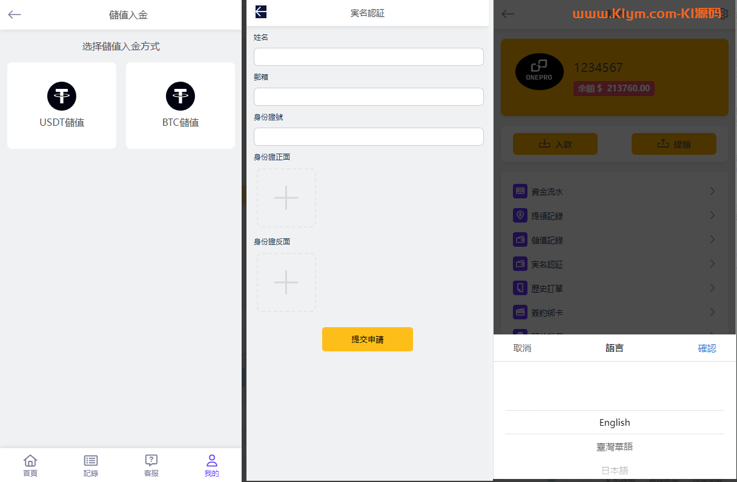Screen dimensions: 737x482
Task: Go back from the account screen
Action: pos(508,14)
